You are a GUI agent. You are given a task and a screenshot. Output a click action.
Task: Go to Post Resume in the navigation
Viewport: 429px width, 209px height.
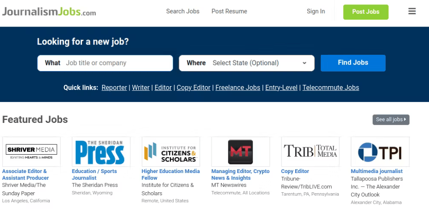pos(229,12)
